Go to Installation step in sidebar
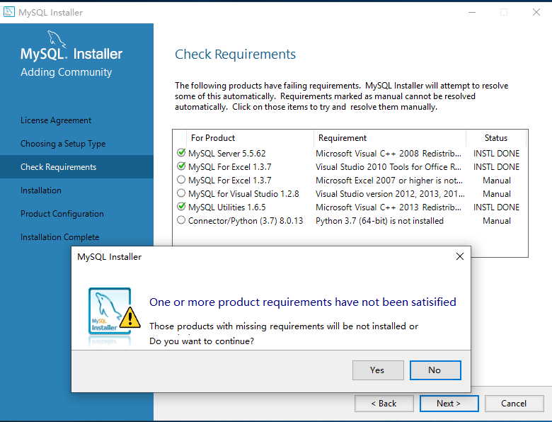Viewport: 552px width, 422px height. click(x=41, y=190)
